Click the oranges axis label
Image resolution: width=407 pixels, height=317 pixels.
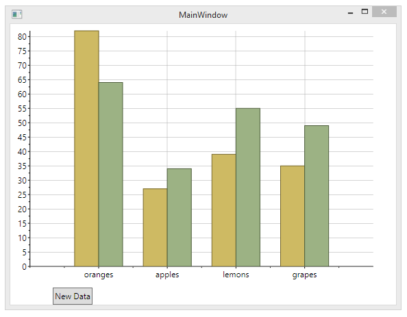tap(99, 275)
